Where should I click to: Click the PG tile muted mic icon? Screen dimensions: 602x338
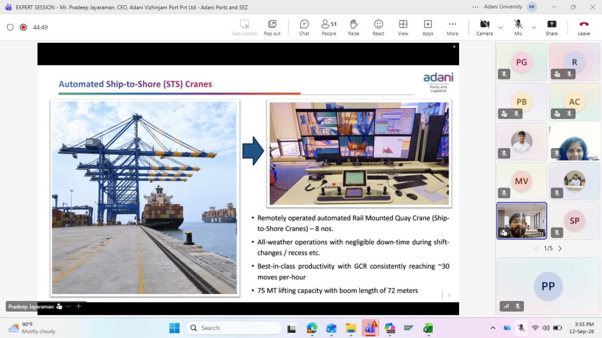click(504, 74)
